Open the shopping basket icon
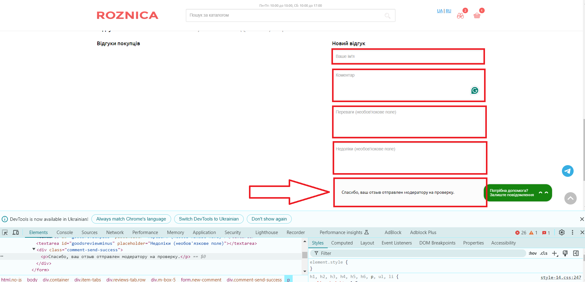Image resolution: width=585 pixels, height=282 pixels. 477,16
